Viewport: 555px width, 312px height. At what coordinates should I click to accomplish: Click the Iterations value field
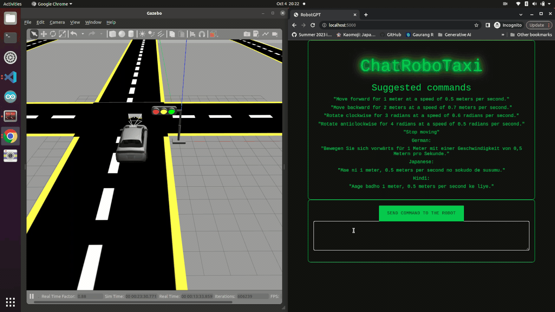(x=252, y=296)
